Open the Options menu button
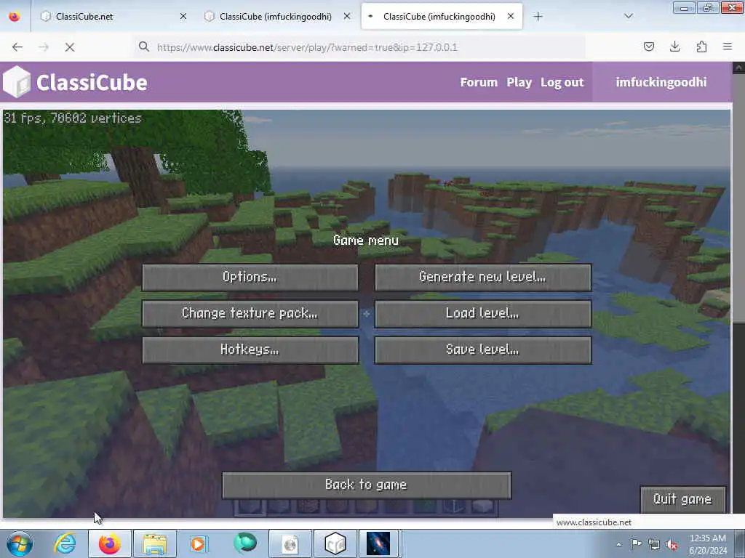This screenshot has width=745, height=558. pyautogui.click(x=250, y=277)
